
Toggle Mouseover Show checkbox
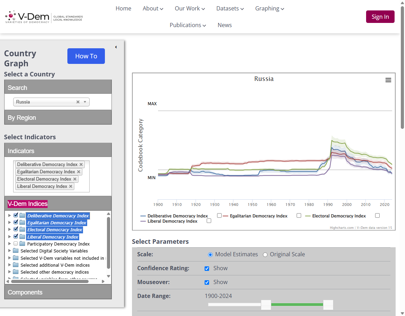click(x=207, y=282)
